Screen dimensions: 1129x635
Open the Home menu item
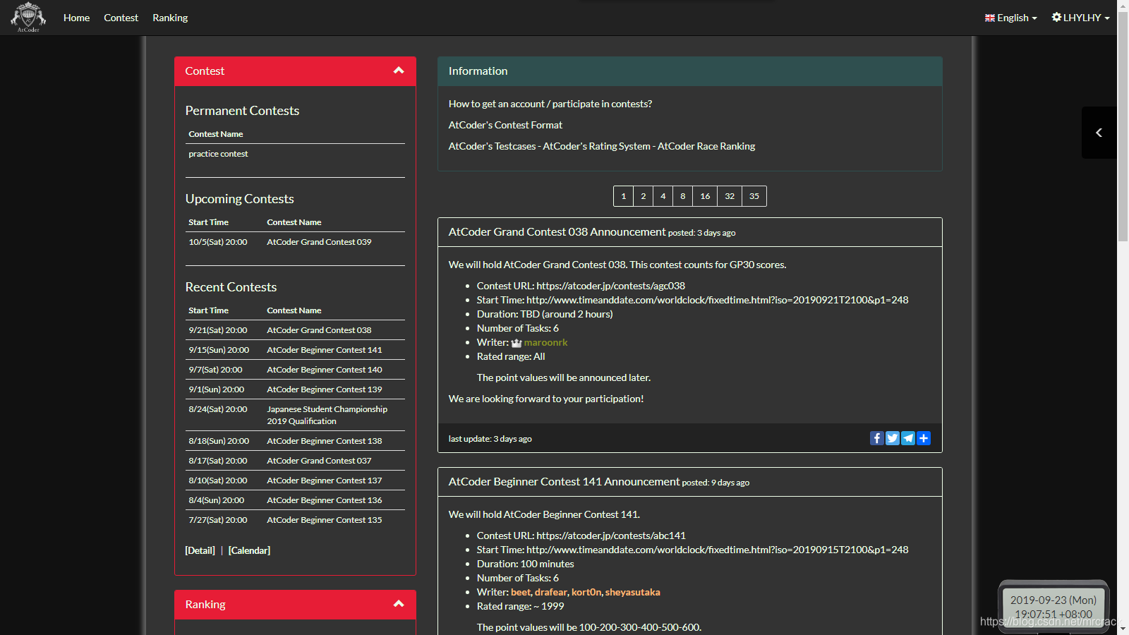coord(76,18)
